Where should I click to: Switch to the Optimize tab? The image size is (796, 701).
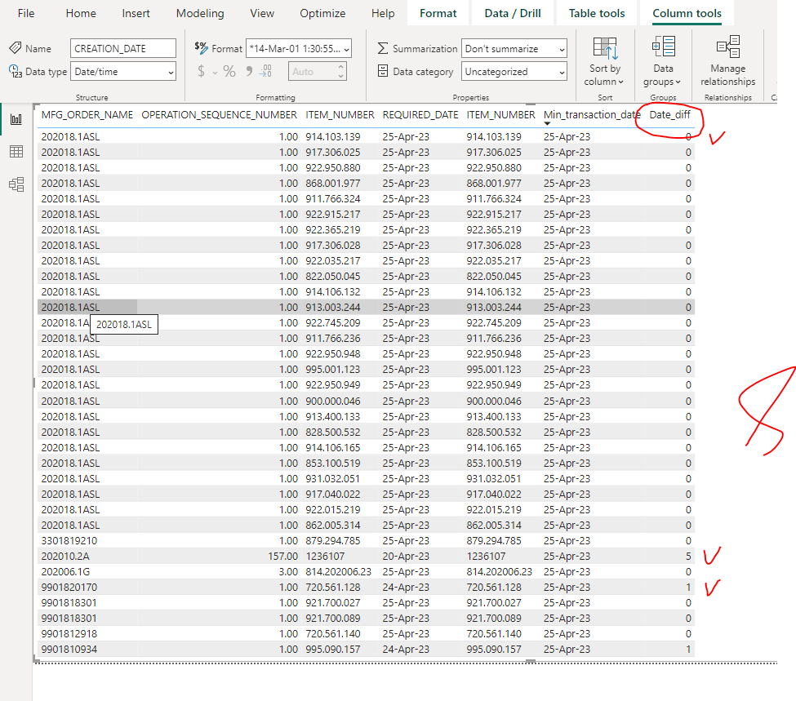click(x=322, y=13)
